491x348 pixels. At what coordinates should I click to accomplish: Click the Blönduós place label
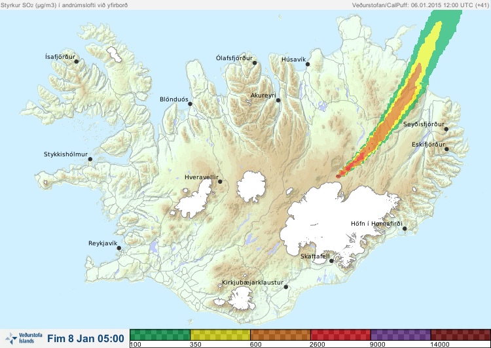(174, 99)
